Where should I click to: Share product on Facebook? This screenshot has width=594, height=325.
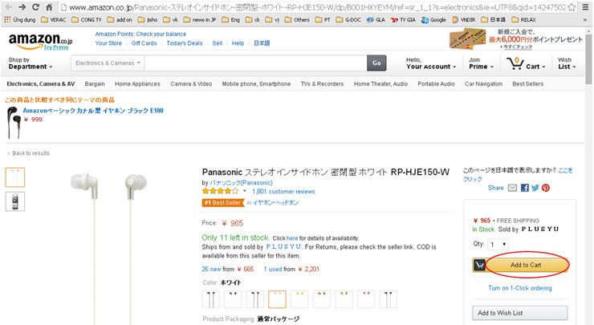(x=525, y=188)
